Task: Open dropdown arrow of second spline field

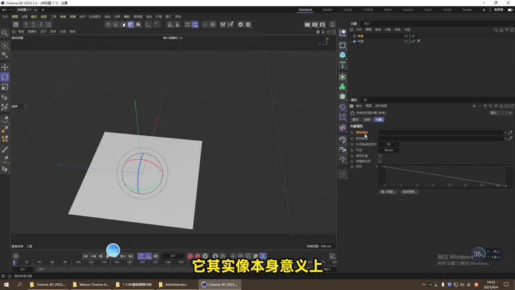Action: pyautogui.click(x=506, y=138)
